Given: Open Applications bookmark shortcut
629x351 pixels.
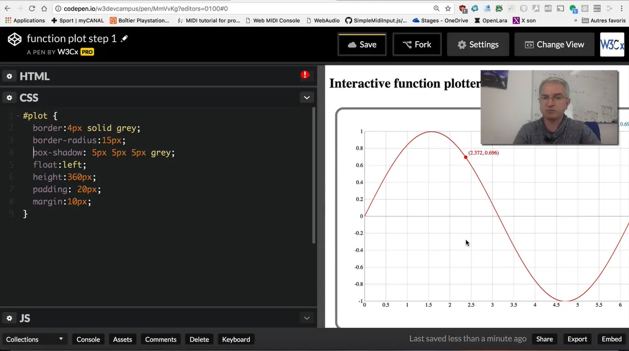Looking at the screenshot, I should pos(25,20).
